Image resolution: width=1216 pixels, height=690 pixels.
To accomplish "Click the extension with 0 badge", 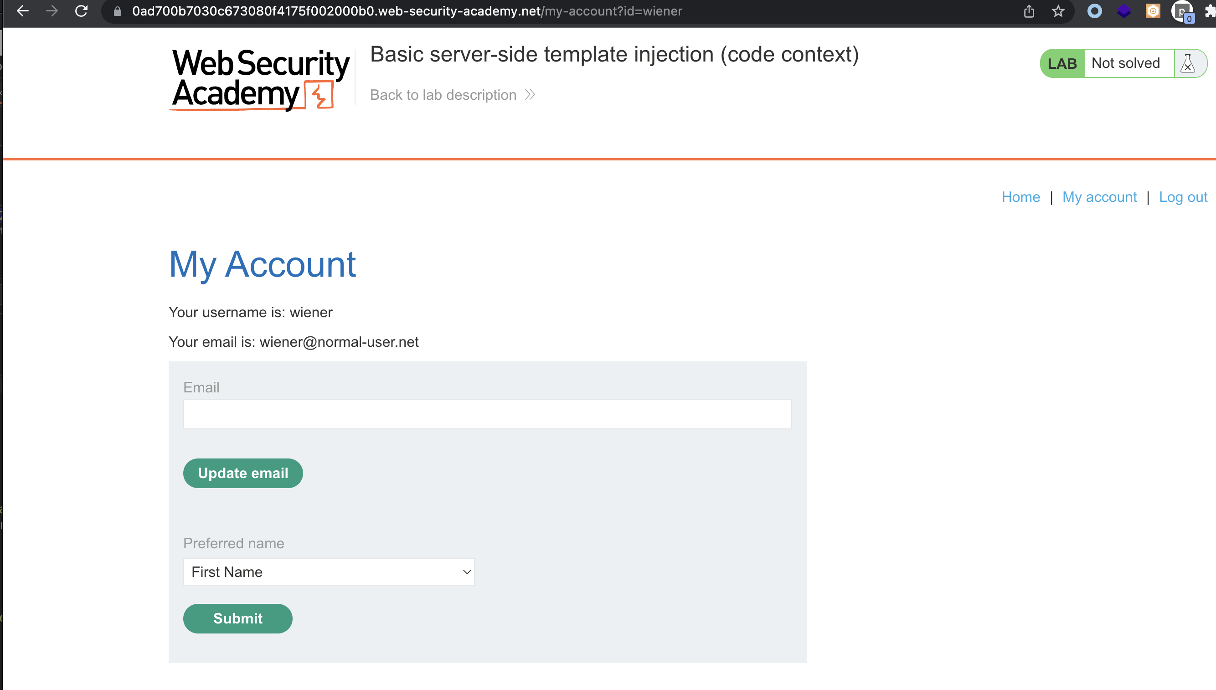I will point(1183,11).
